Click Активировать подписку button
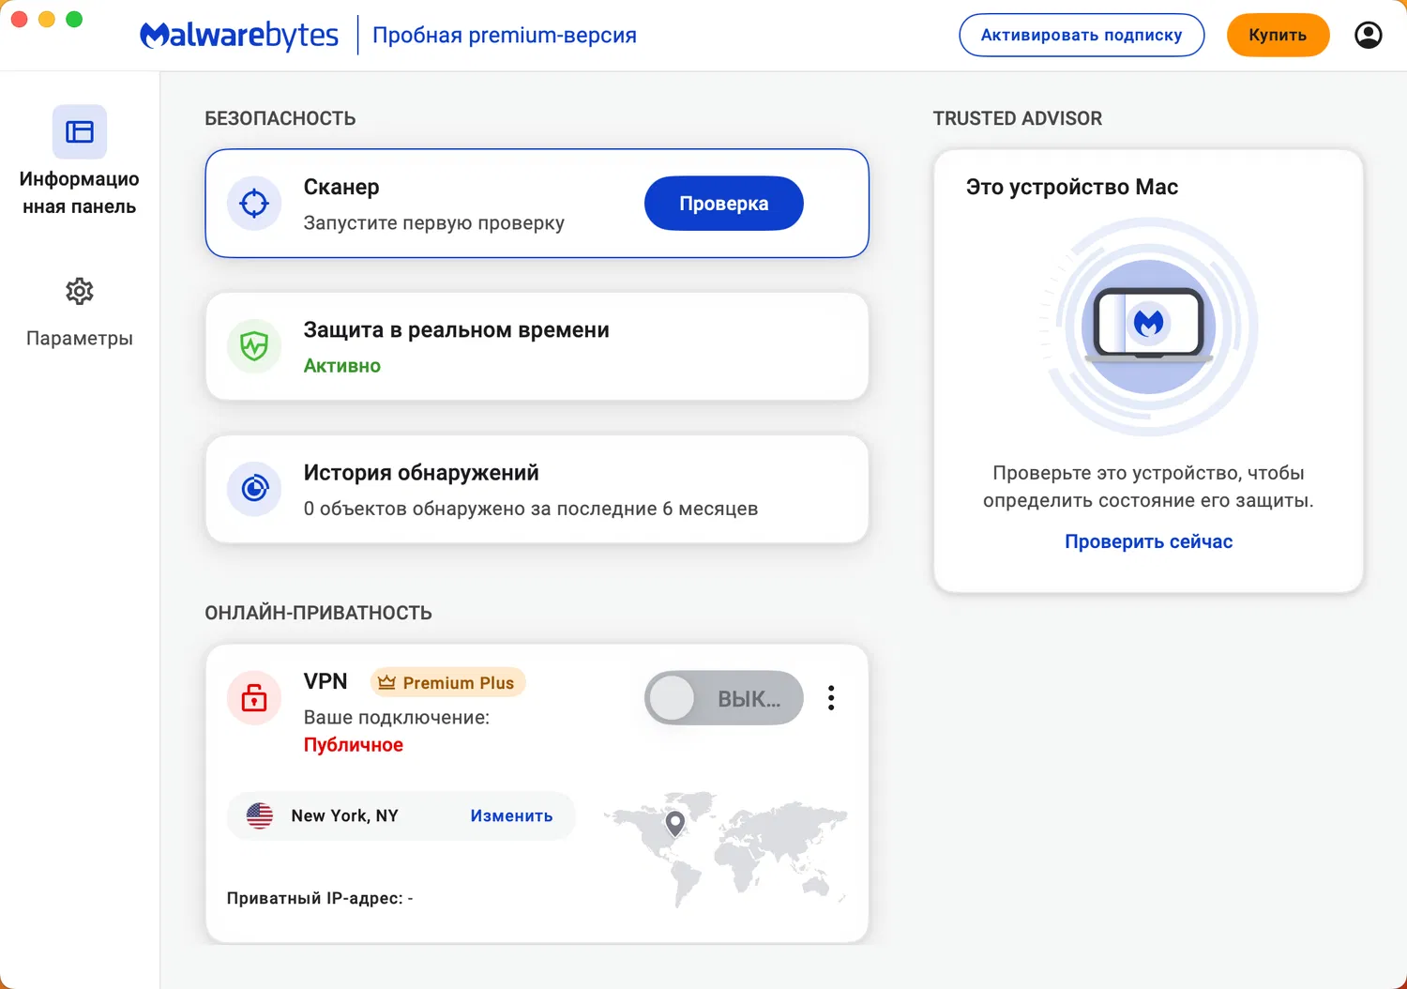1407x989 pixels. [x=1082, y=36]
